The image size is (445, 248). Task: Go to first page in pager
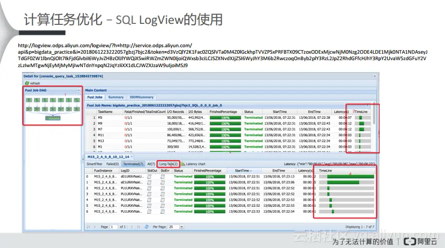(88, 227)
